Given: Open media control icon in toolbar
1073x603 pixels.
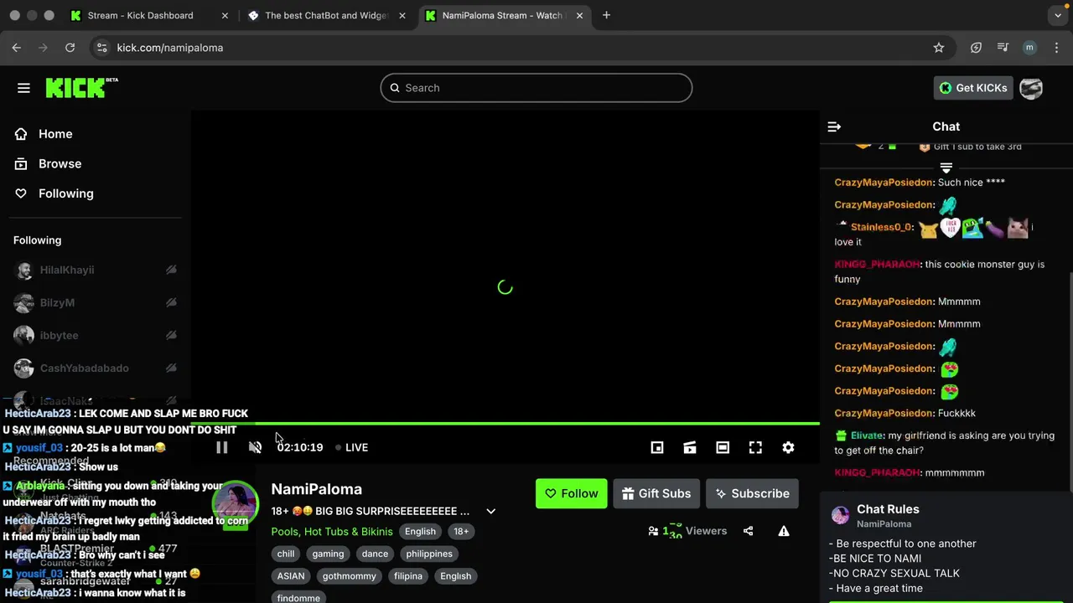Looking at the screenshot, I should pos(1003,48).
